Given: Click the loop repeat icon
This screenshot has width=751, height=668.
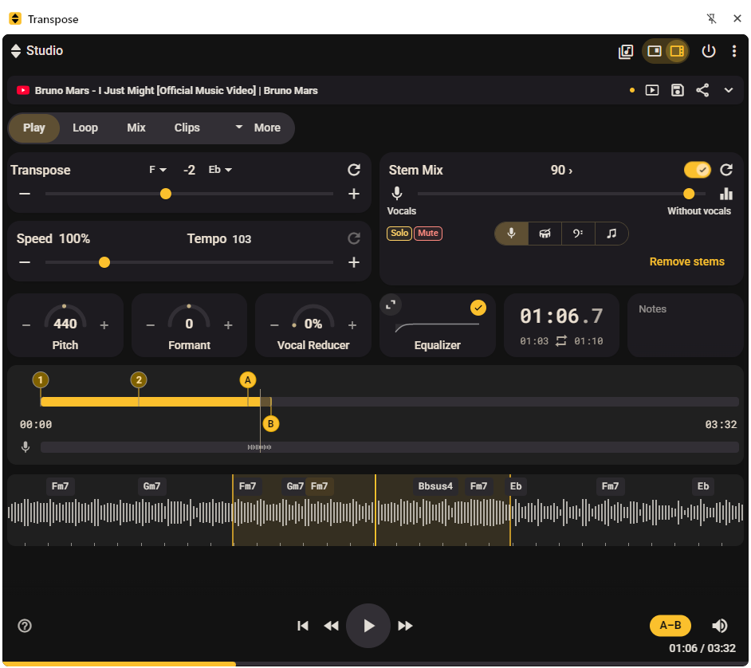Looking at the screenshot, I should [x=561, y=341].
